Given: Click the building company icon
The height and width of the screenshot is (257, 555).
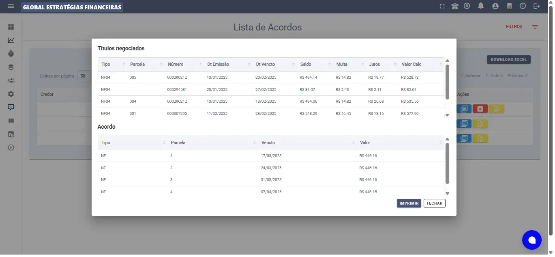Looking at the screenshot, I should 510,6.
